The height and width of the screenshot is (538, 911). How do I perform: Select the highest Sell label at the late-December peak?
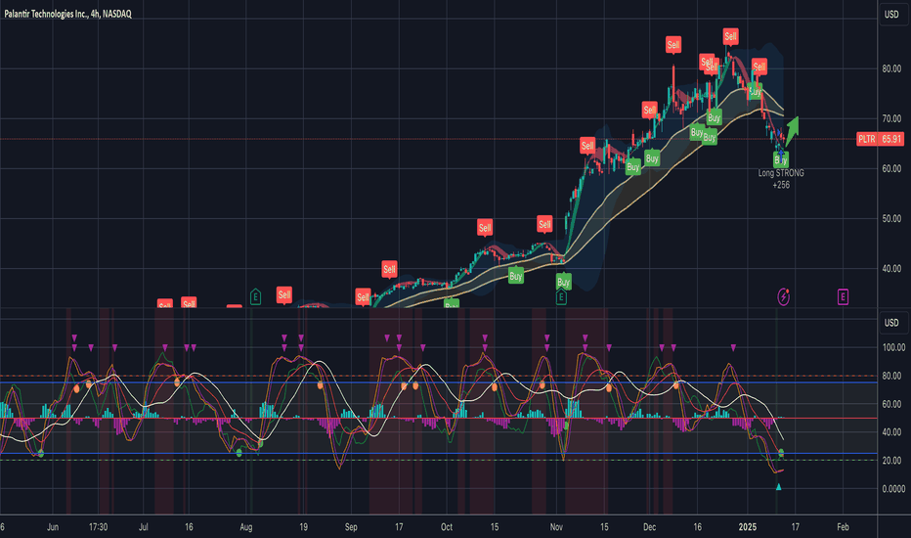[730, 36]
